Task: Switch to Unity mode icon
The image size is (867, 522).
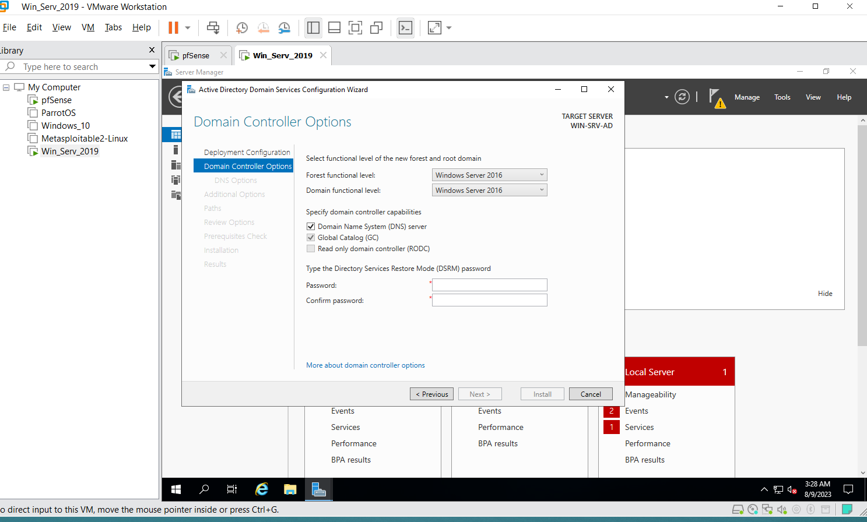Action: [377, 27]
